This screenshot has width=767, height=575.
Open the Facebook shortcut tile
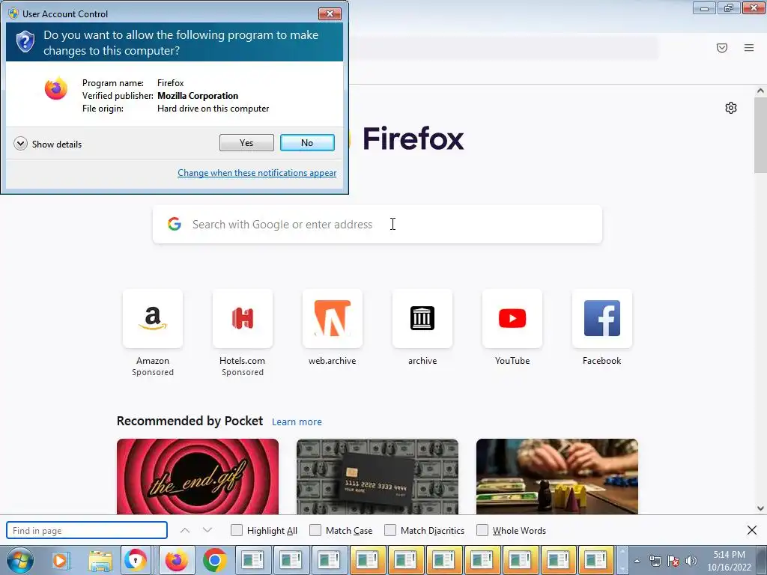click(x=602, y=318)
